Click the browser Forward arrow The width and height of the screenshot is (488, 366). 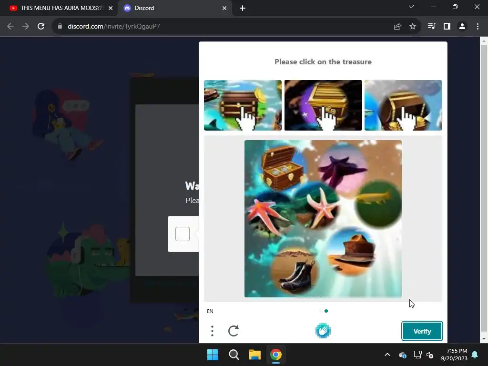[x=26, y=27]
